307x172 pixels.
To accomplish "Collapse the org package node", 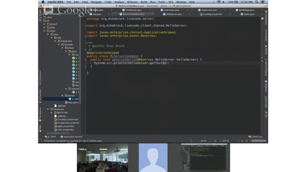I will click(x=52, y=38).
